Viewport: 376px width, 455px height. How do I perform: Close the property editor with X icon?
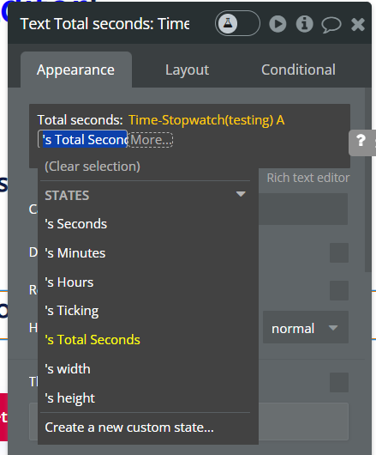point(358,24)
